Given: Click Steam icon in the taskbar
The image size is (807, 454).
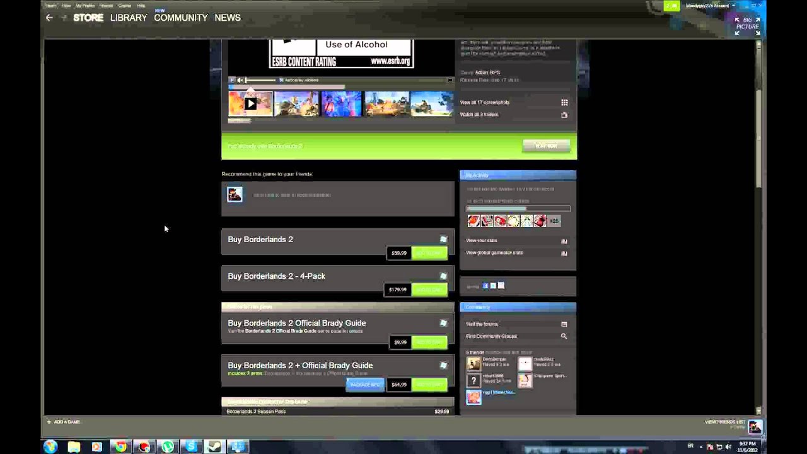Looking at the screenshot, I should pyautogui.click(x=214, y=446).
